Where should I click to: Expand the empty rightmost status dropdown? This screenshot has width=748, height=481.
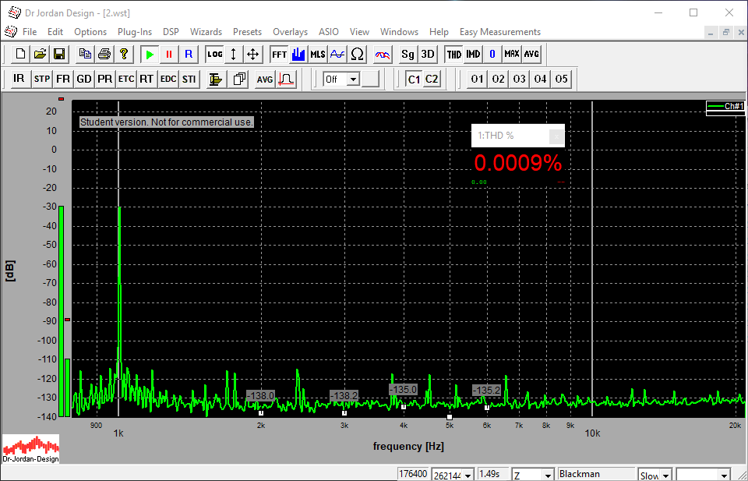pyautogui.click(x=725, y=475)
